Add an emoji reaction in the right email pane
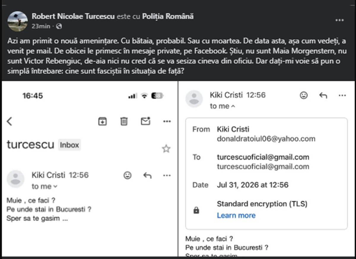Viewport: 356px width, 259px height. point(303,95)
